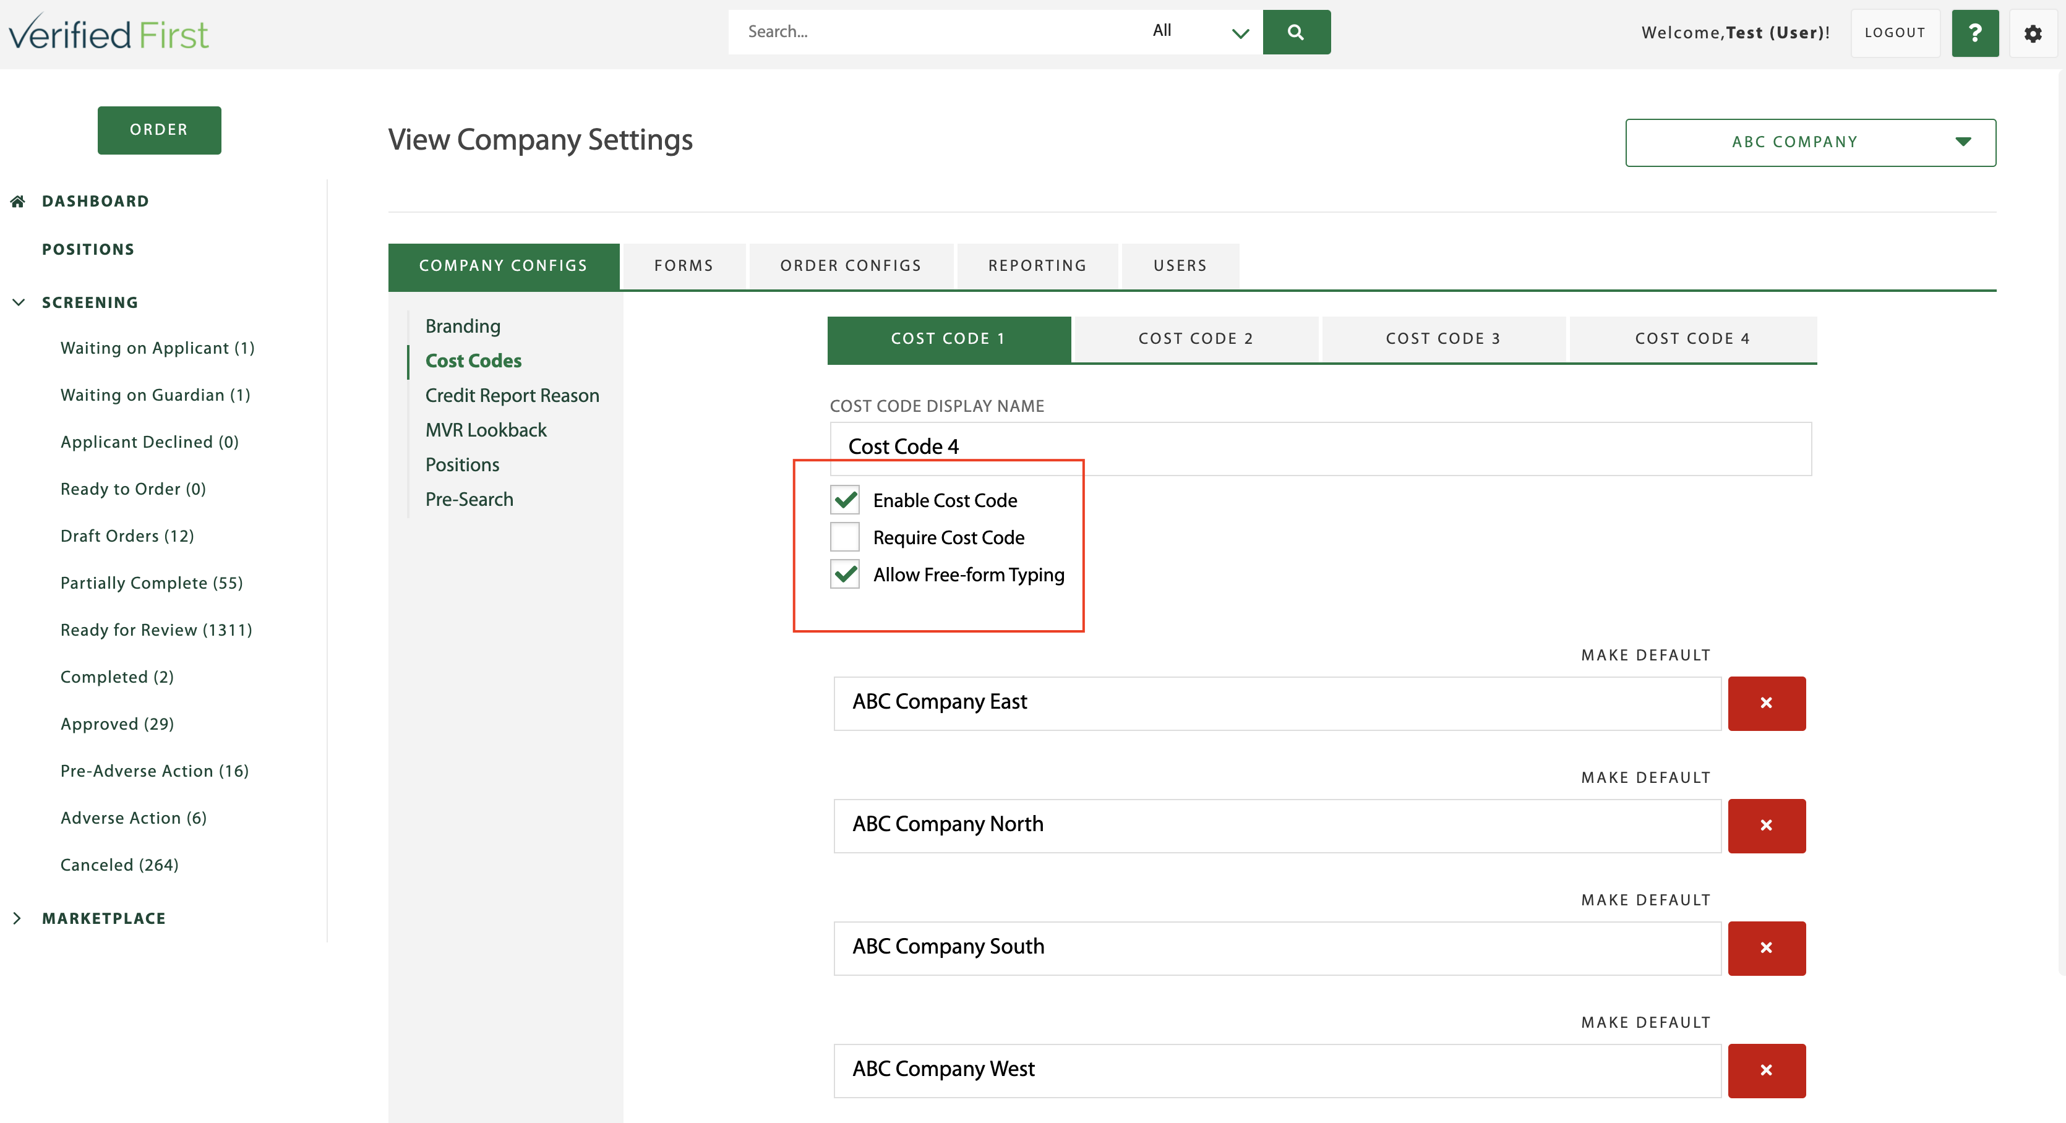Select Branding in company configs menu
The height and width of the screenshot is (1123, 2066).
tap(463, 327)
